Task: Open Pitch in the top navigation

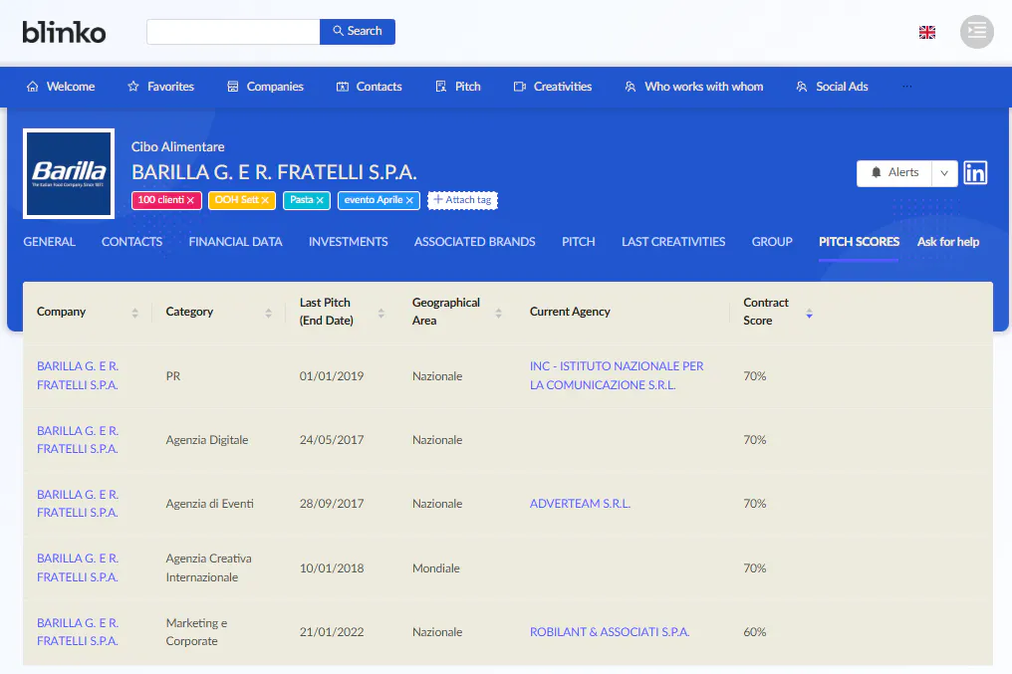Action: coord(458,87)
